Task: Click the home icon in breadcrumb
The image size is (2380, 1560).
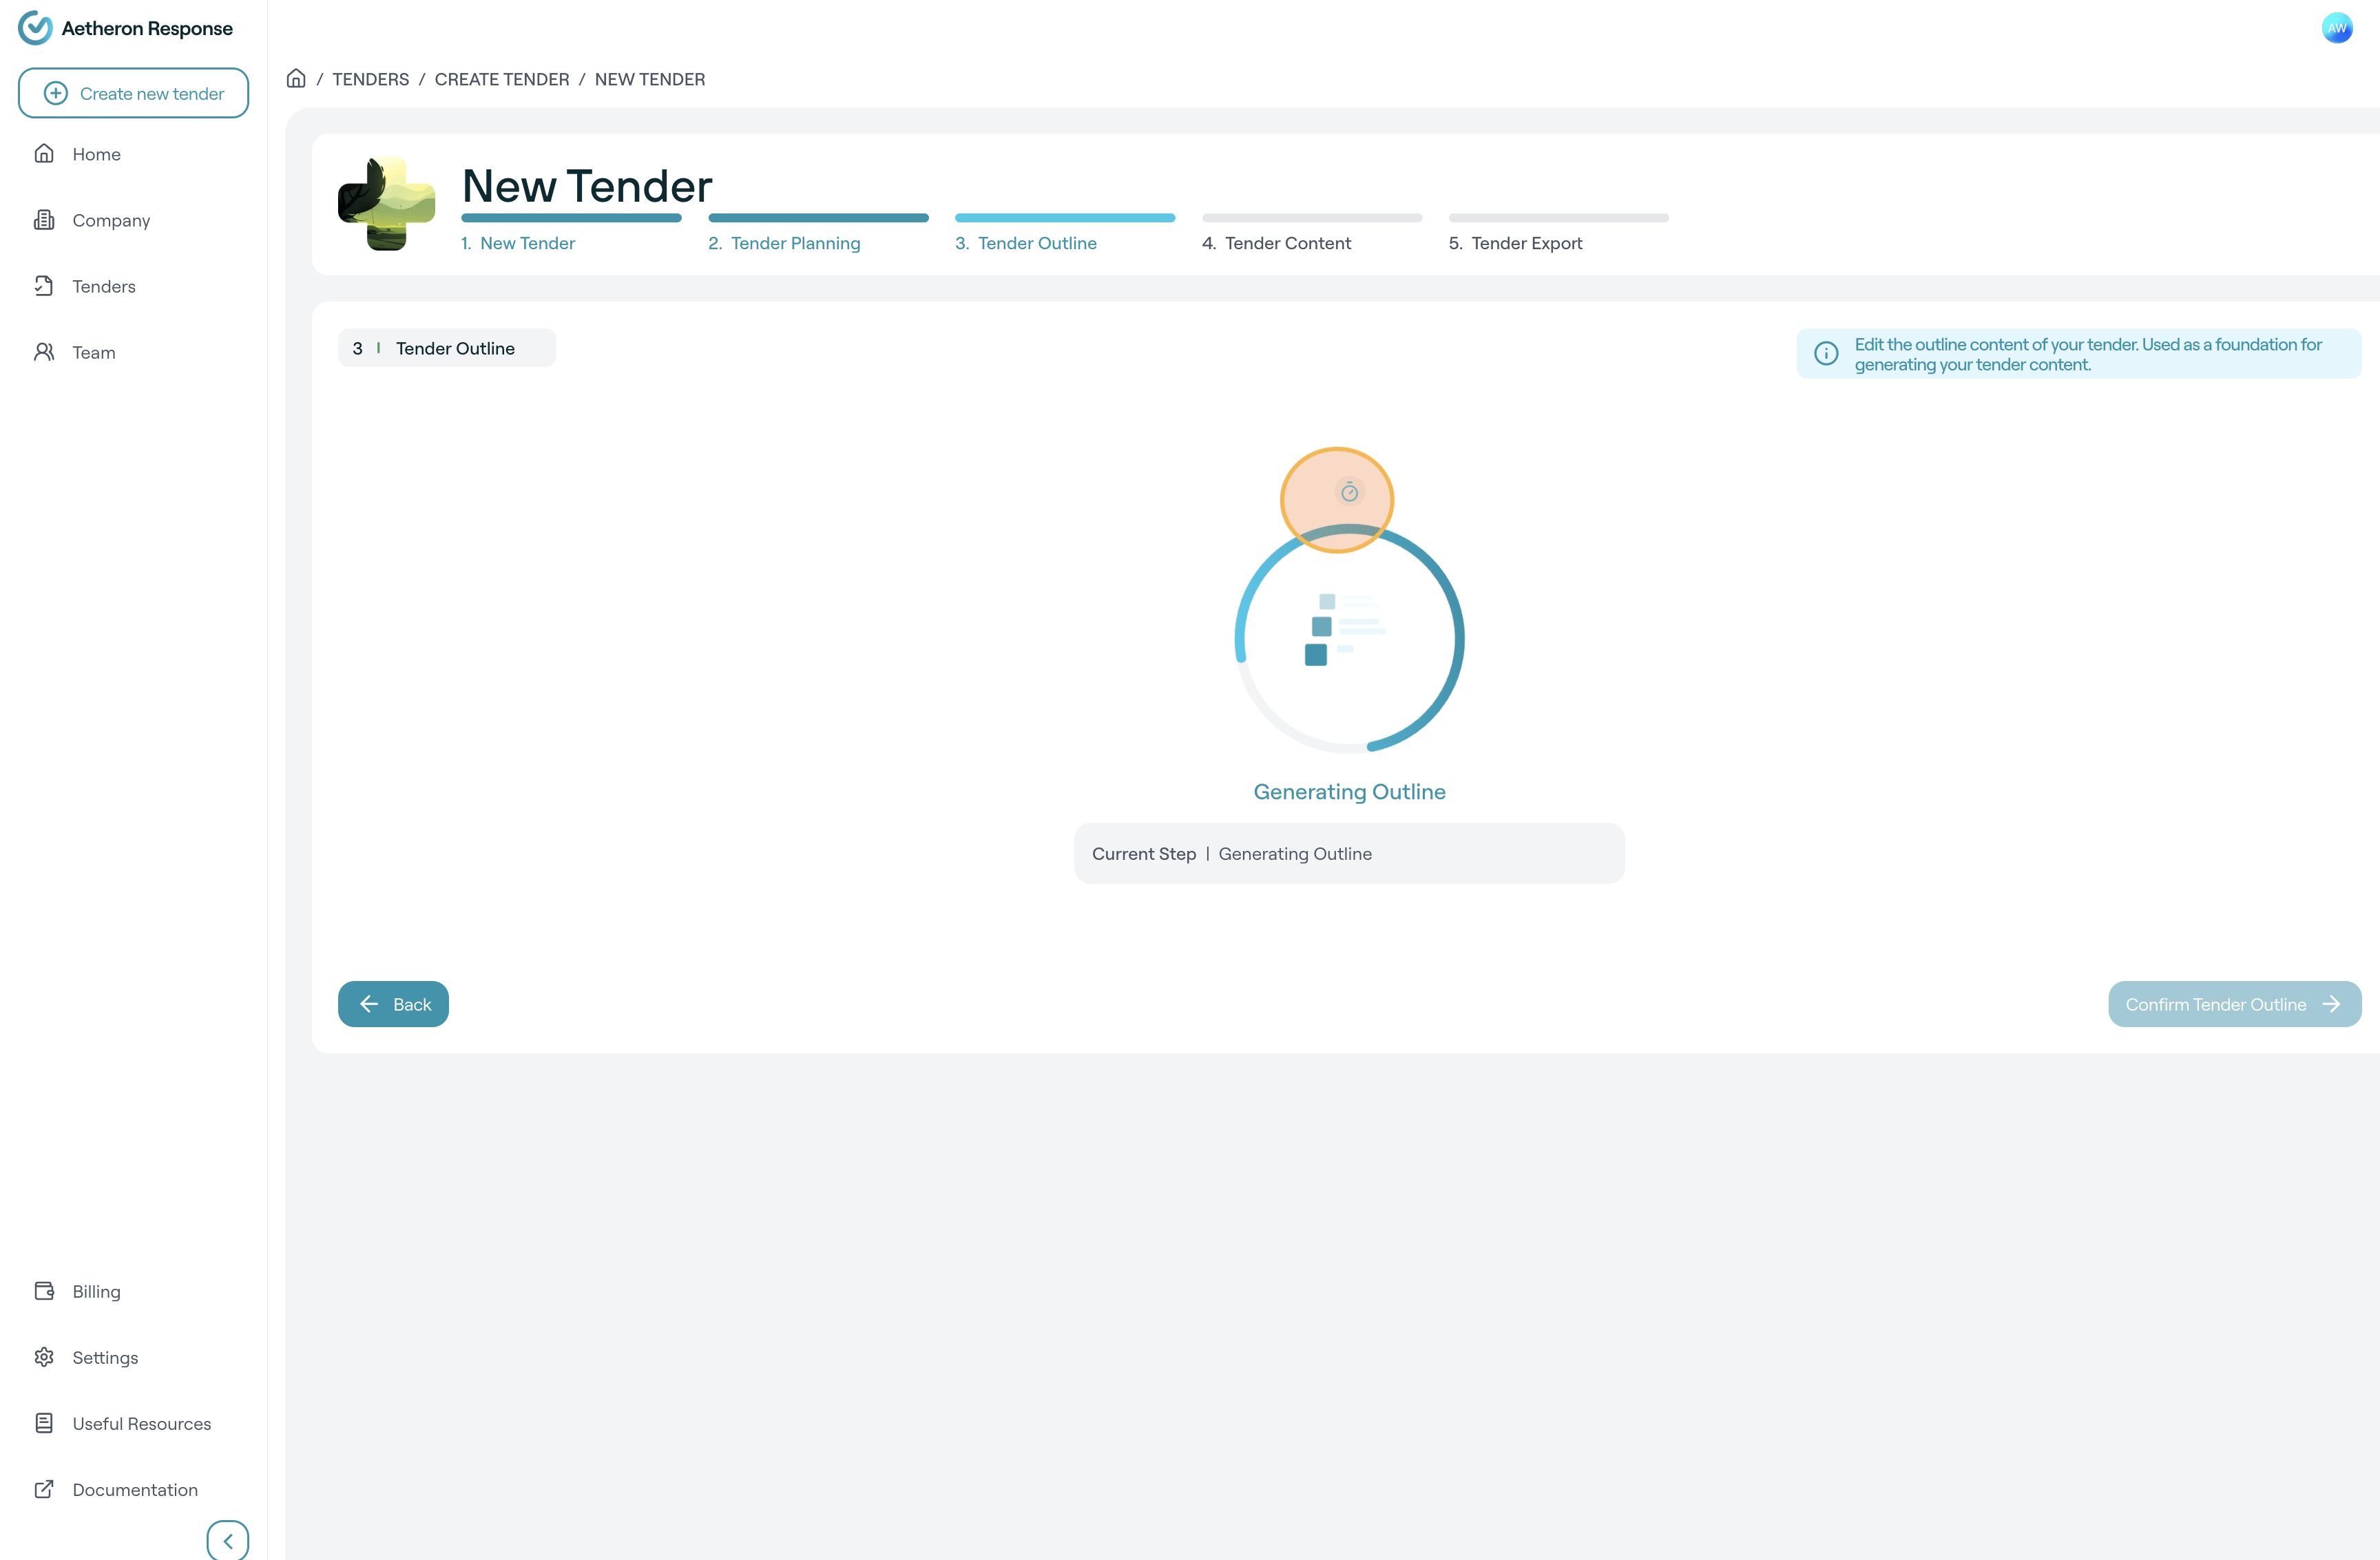Action: (x=296, y=79)
